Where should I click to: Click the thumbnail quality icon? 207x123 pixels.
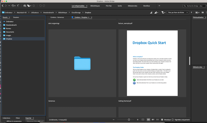151,12
